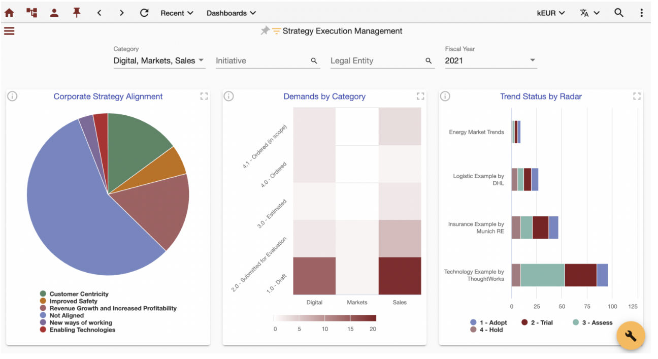Navigate back with the left arrow
This screenshot has height=359, width=658.
click(x=99, y=13)
